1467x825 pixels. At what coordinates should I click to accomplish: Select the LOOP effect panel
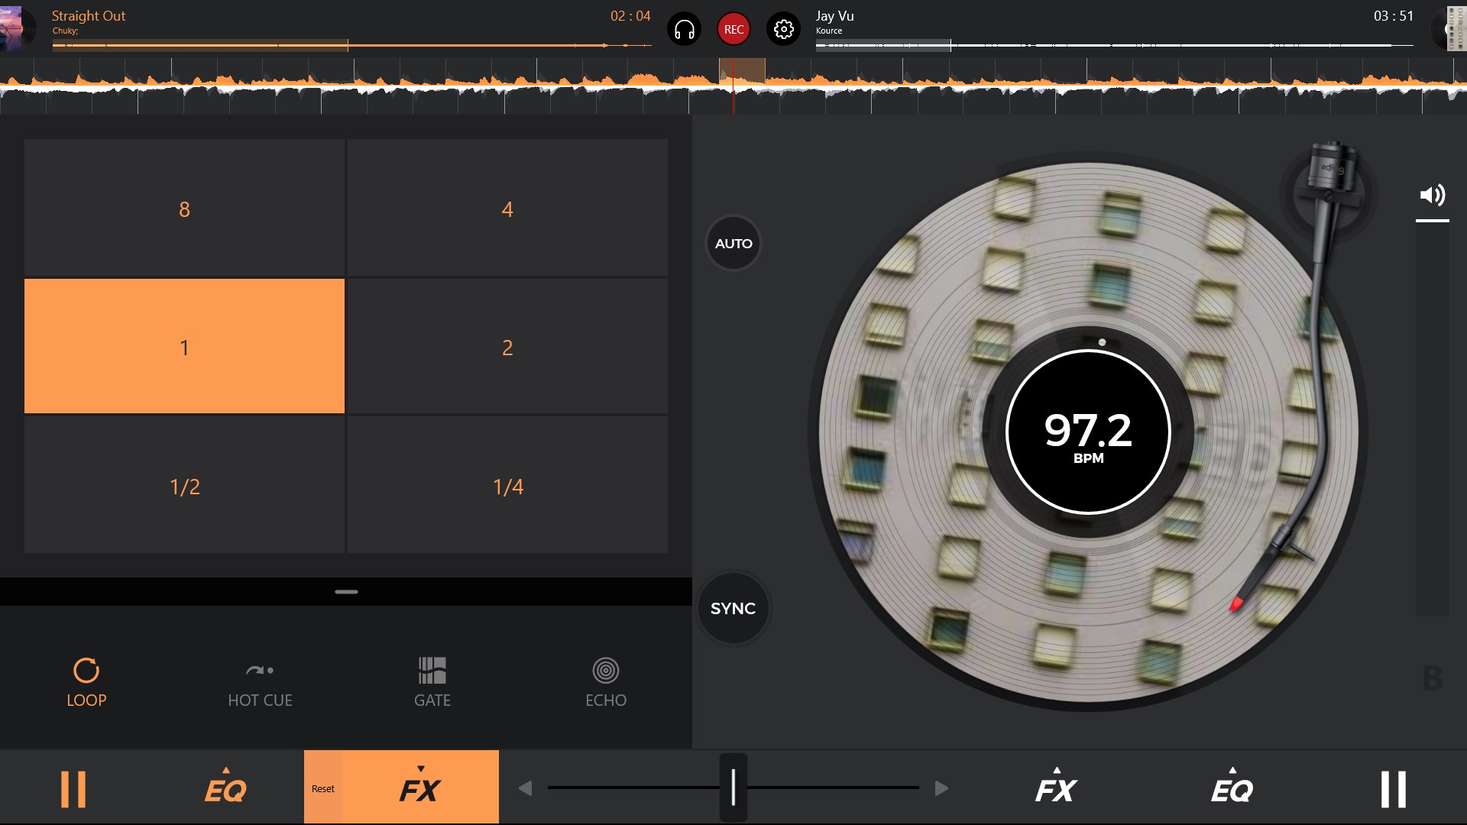click(x=86, y=681)
